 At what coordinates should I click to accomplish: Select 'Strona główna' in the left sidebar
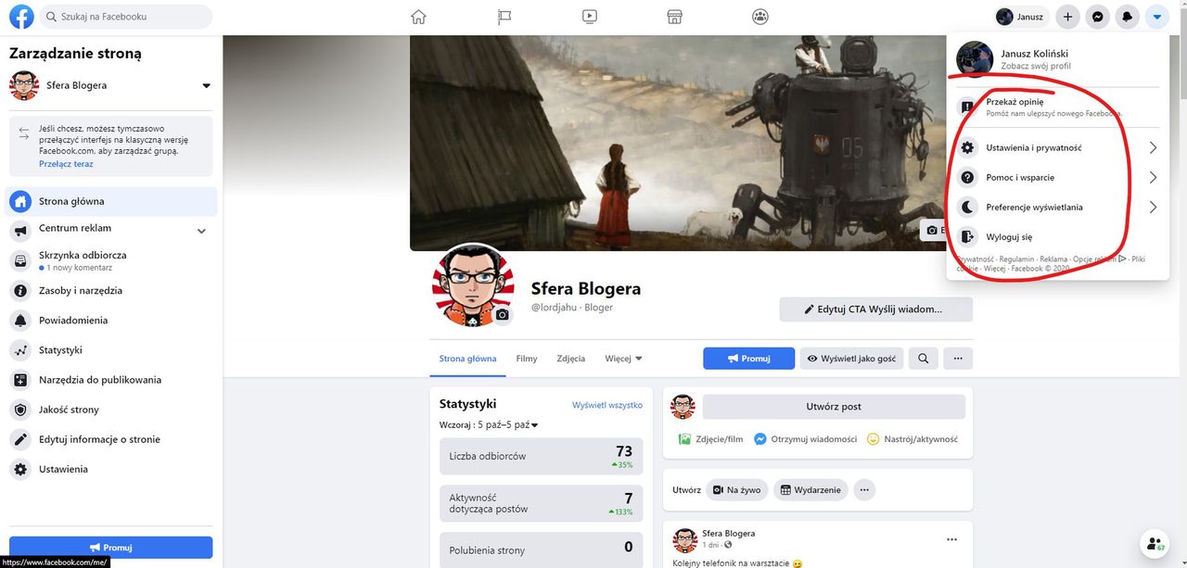[111, 201]
